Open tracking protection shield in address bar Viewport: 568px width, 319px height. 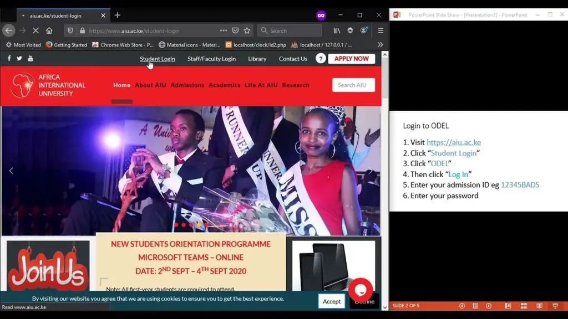(x=70, y=31)
